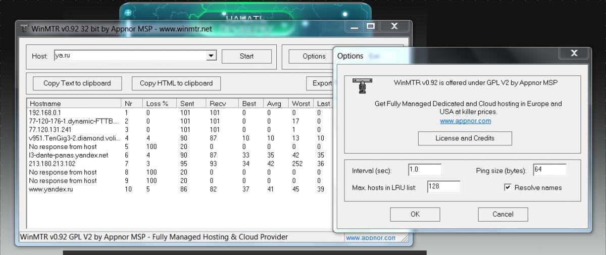Open the www.appnor.com link in Options
Screen dimensions: 606x255
(x=465, y=121)
